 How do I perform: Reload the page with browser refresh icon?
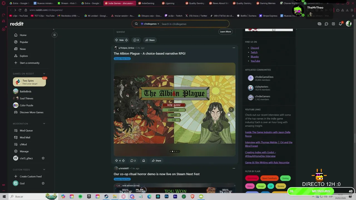coord(20,10)
